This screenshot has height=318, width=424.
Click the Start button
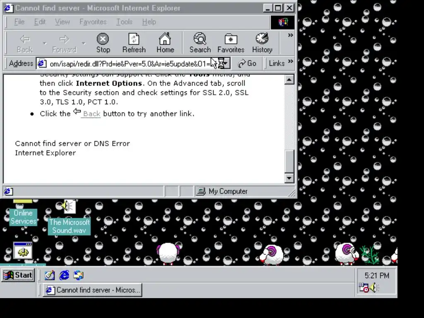pos(18,275)
